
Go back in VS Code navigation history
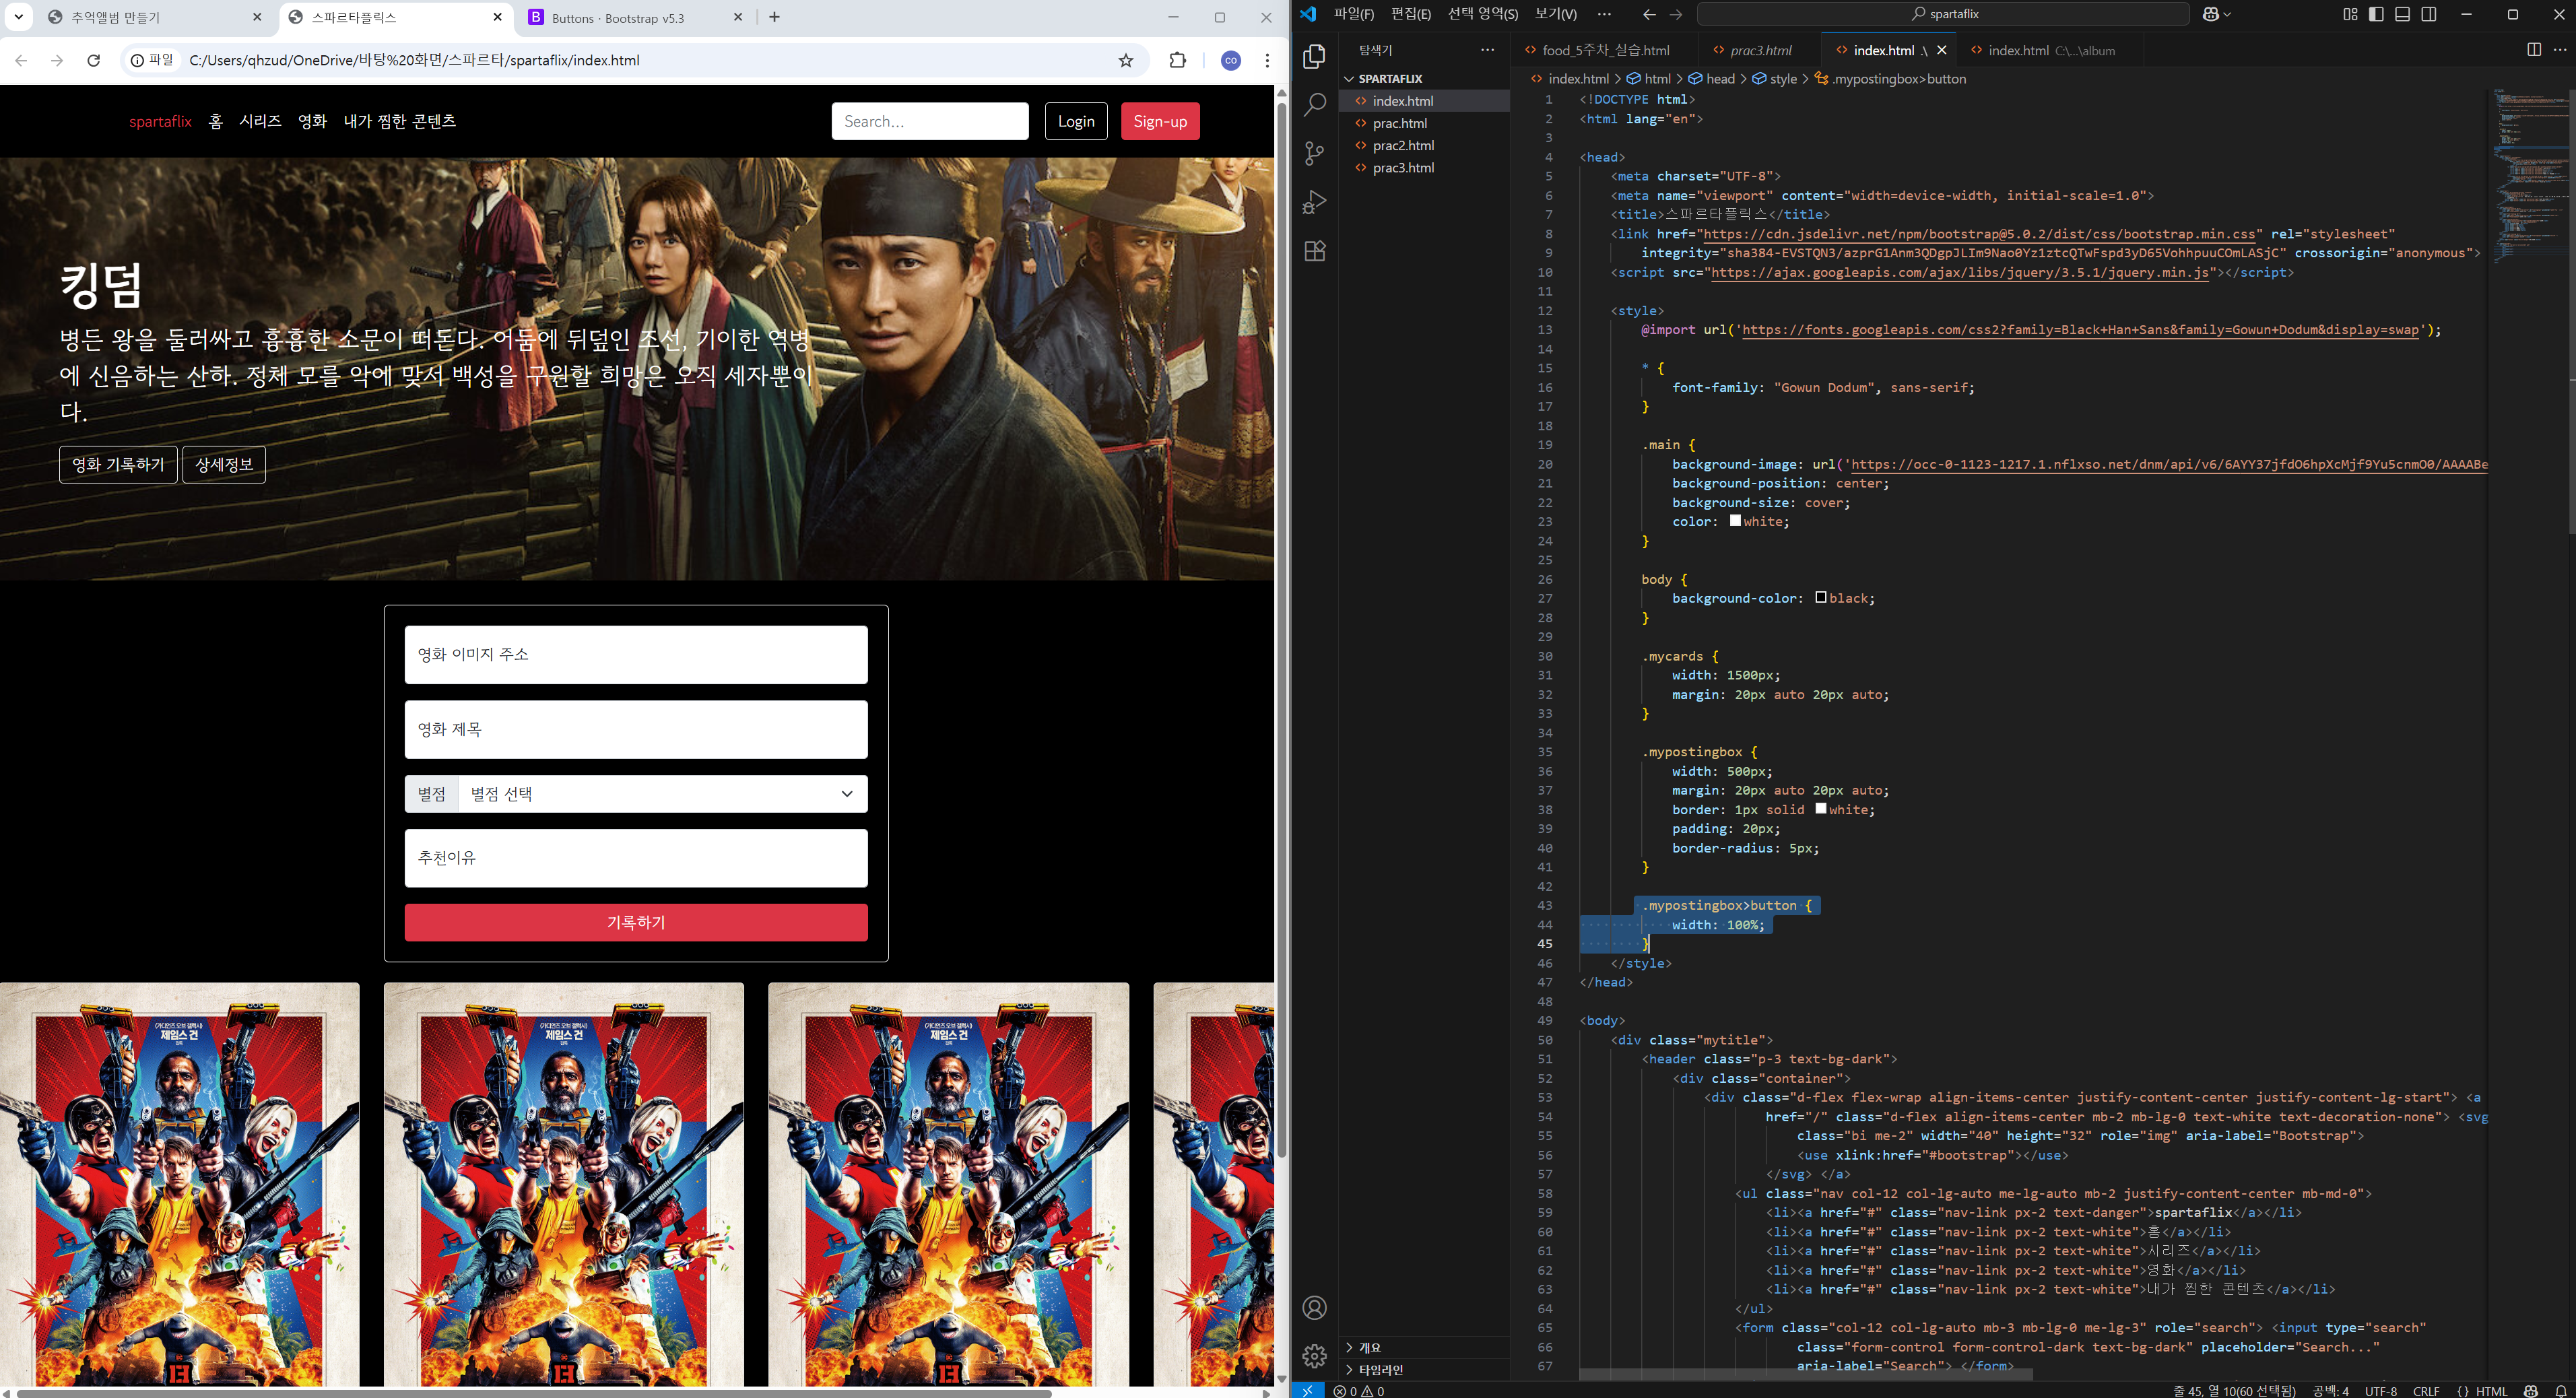pyautogui.click(x=1649, y=14)
